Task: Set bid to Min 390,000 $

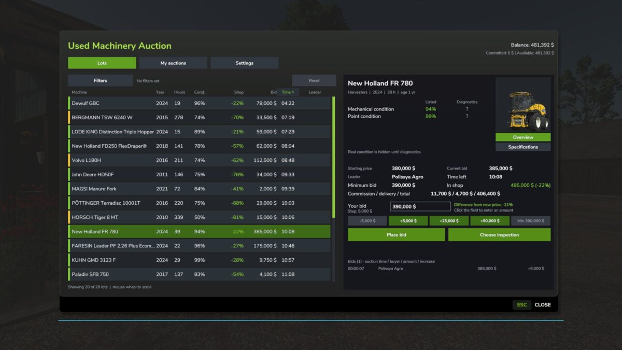Action: click(531, 221)
